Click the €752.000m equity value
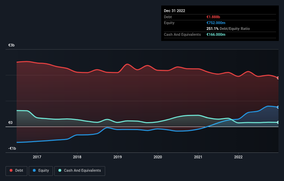This screenshot has height=181, width=284. (216, 23)
